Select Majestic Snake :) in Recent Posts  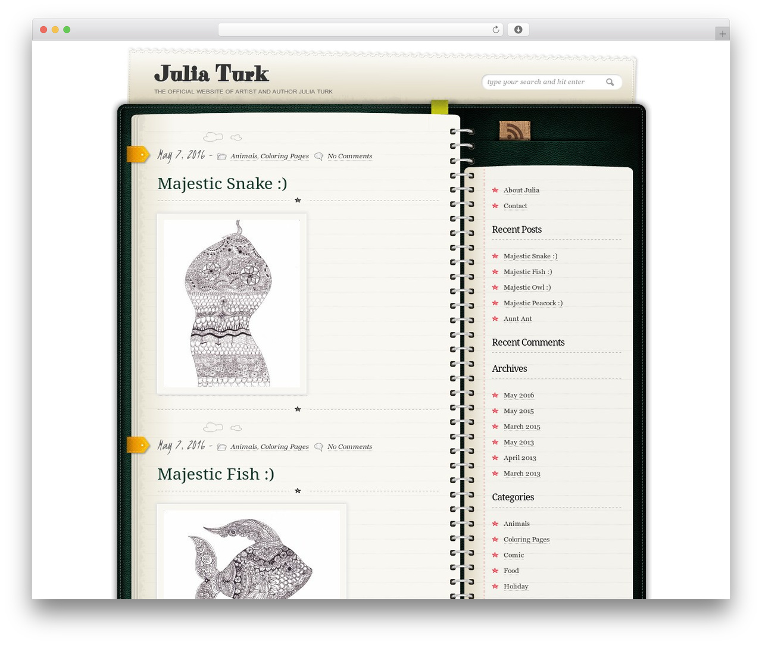click(530, 256)
